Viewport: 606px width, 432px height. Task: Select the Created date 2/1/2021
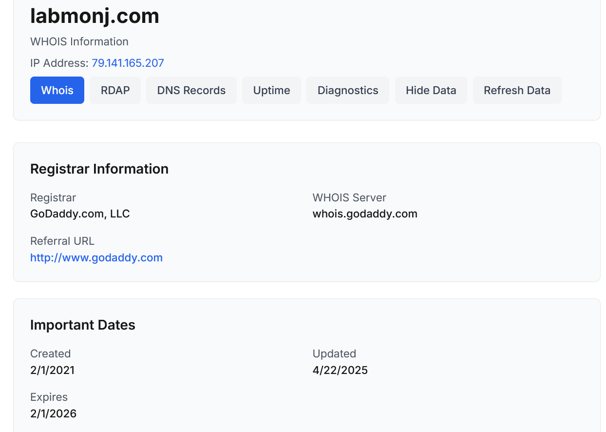point(53,370)
